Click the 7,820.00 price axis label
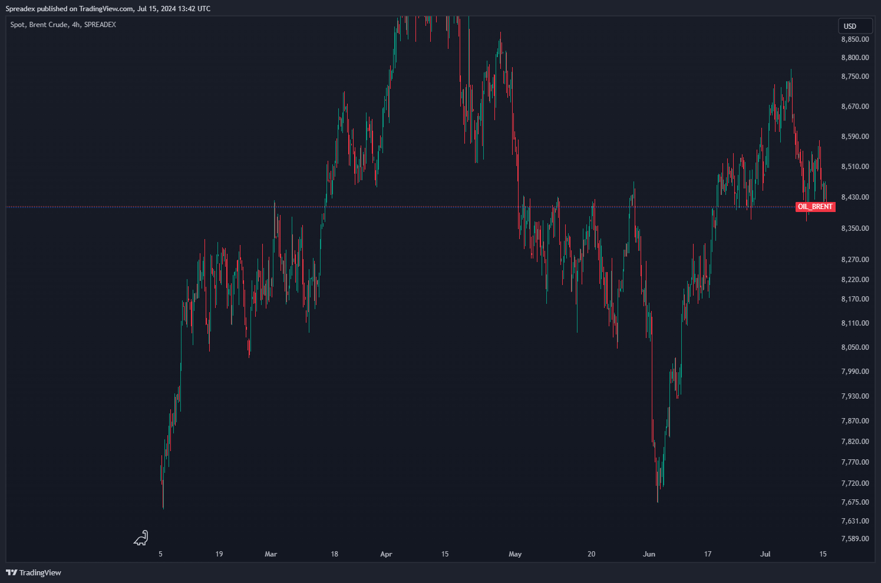The height and width of the screenshot is (583, 881). (855, 442)
